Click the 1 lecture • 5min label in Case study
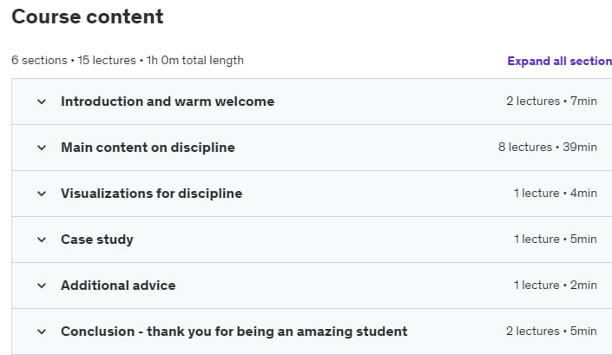Viewport: 612px width, 355px height. (555, 240)
